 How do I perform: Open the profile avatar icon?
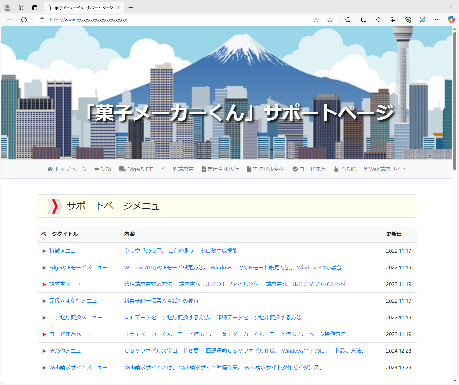coord(7,7)
